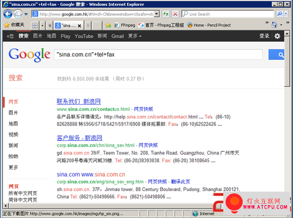Open the Google settings gear icon
Image resolution: width=293 pixels, height=218 pixels.
click(277, 36)
